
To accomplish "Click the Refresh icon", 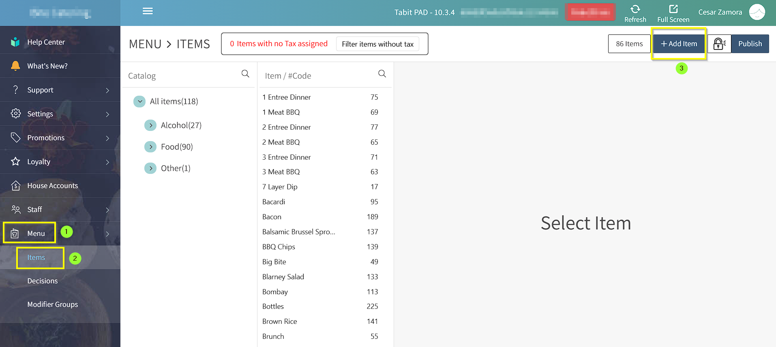I will (635, 9).
